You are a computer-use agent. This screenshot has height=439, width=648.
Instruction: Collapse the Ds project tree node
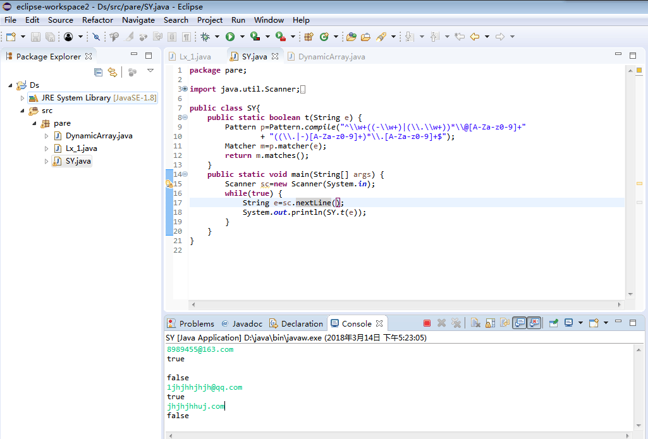coord(11,85)
